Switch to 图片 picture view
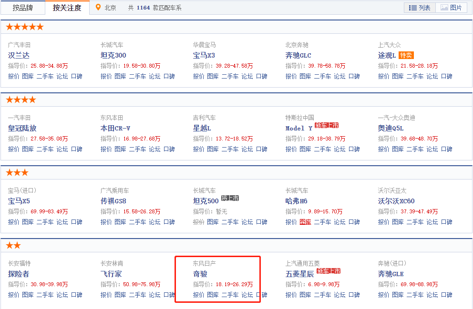The width and height of the screenshot is (473, 309). coord(451,8)
